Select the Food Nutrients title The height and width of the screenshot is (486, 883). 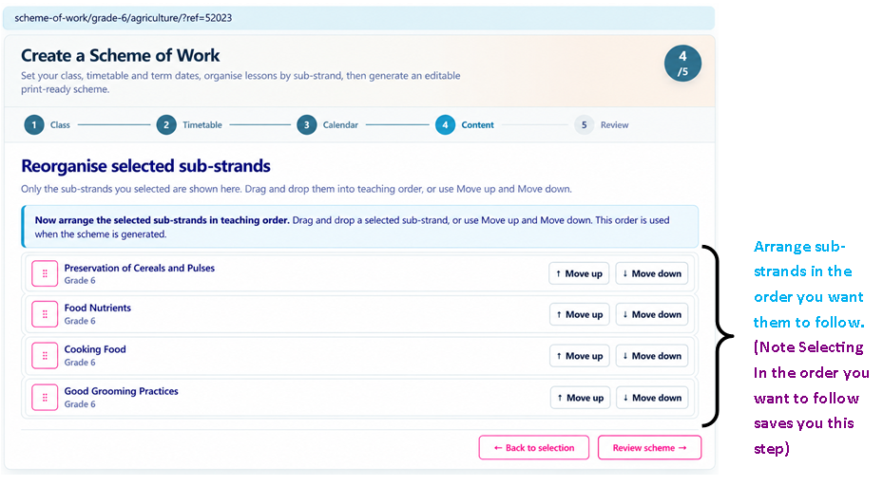tap(97, 308)
